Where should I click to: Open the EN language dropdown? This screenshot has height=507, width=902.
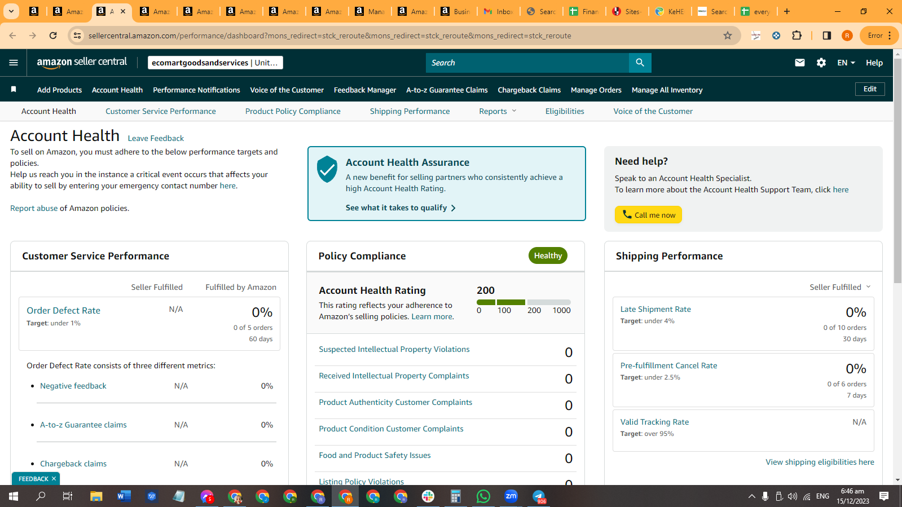click(x=846, y=63)
